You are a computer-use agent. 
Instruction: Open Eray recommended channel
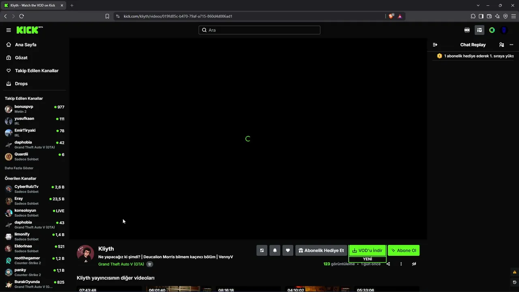click(x=34, y=201)
